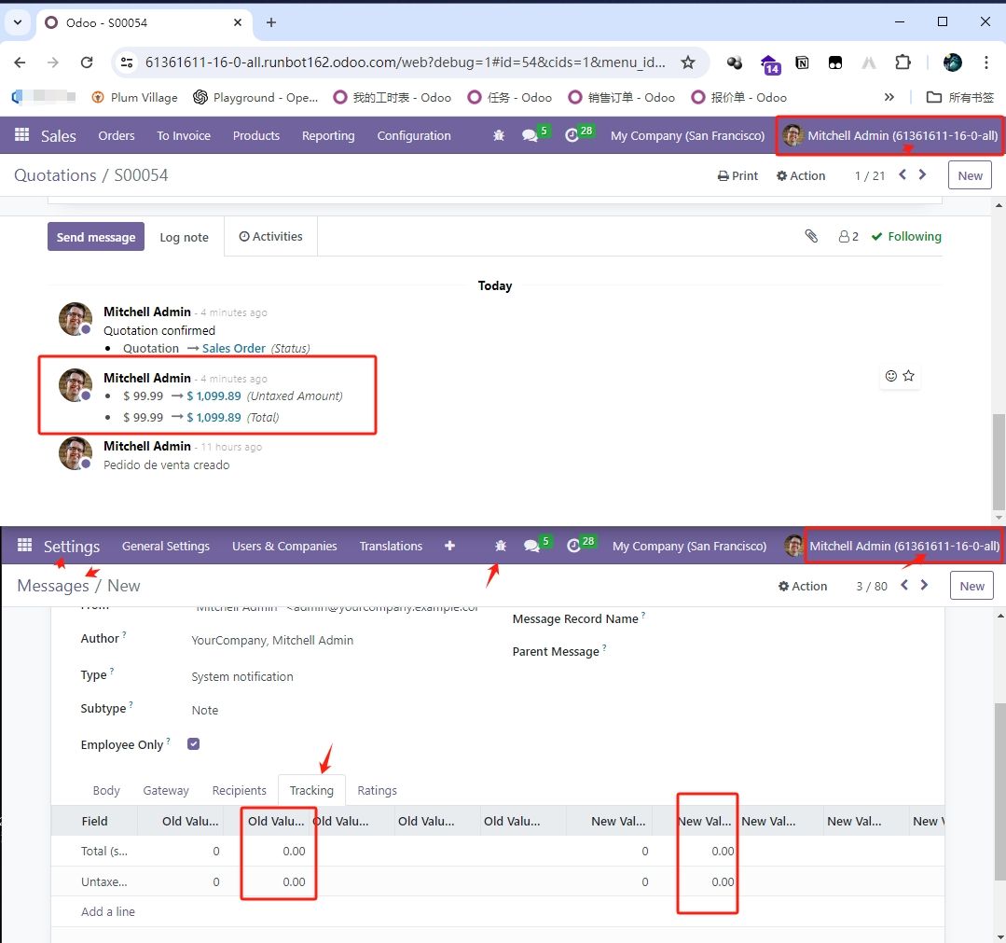
Task: Open conversations icon in Settings navbar
Action: click(531, 546)
